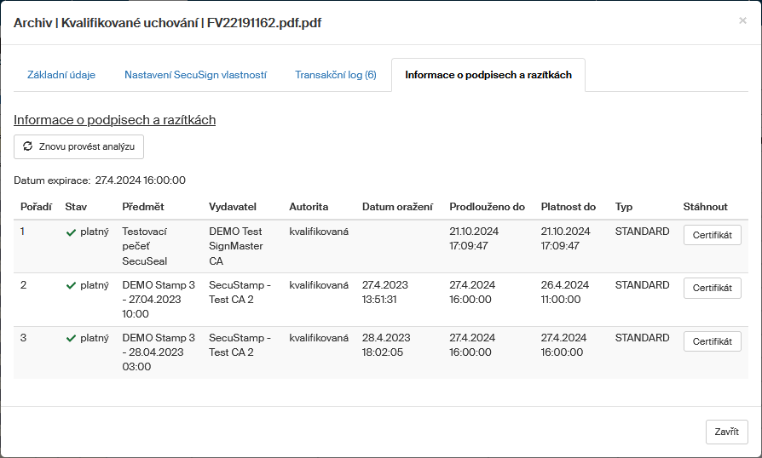
Task: Click green checkmark icon in row 1
Action: [71, 232]
